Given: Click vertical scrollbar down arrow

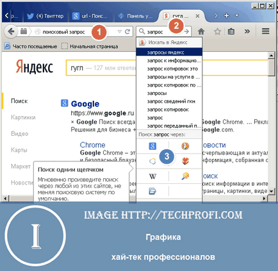Looking at the screenshot, I should 271,191.
